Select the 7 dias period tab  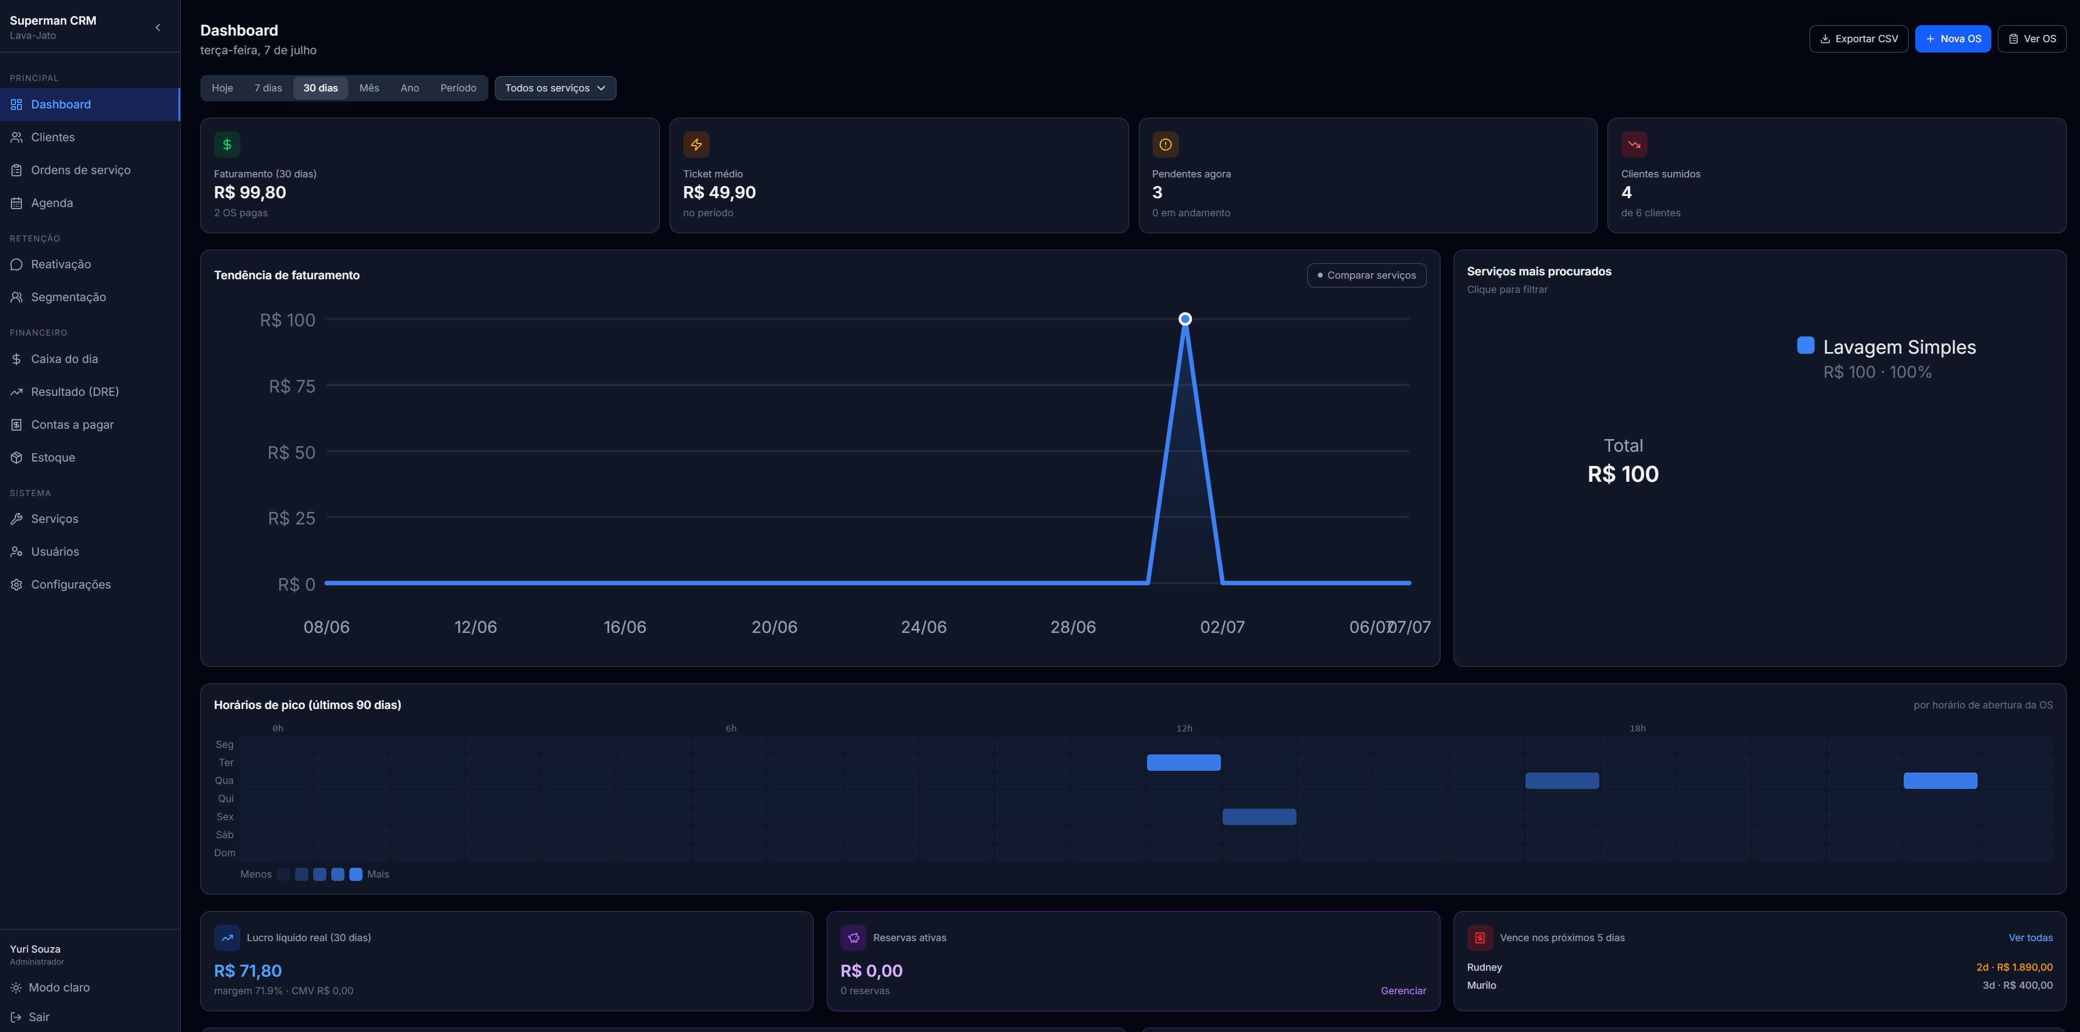[x=268, y=88]
